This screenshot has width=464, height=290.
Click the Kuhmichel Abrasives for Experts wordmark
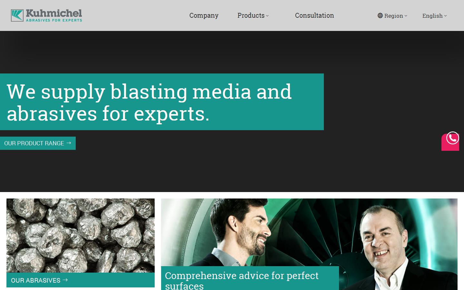[x=54, y=15]
